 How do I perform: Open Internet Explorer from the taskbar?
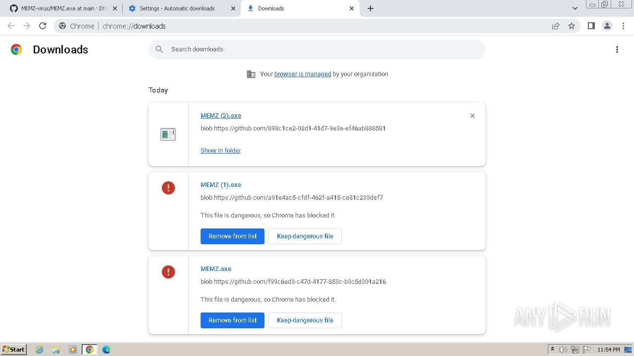pyautogui.click(x=39, y=350)
